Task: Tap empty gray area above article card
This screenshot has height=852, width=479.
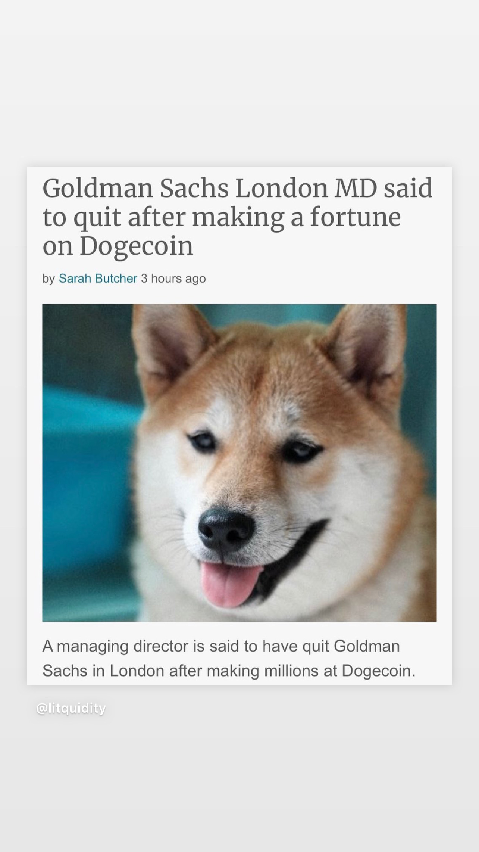Action: coord(239,82)
